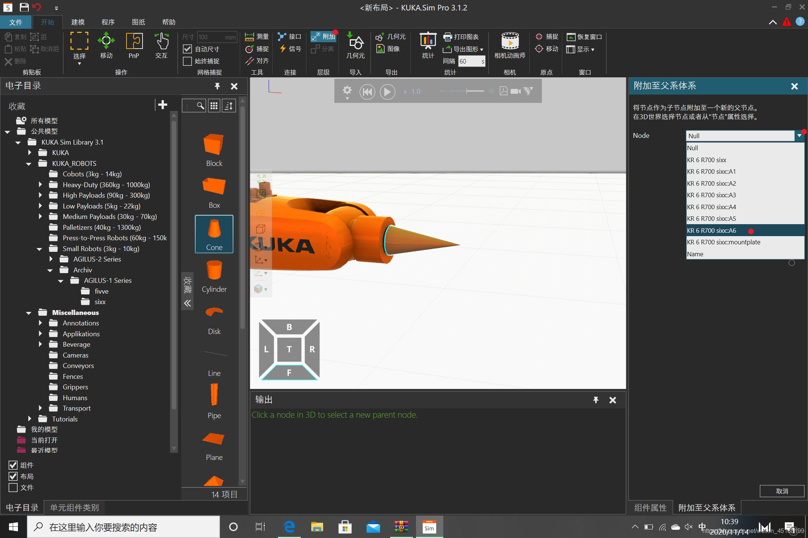Screen dimensions: 808x538
Task: Choose KR 6 R700 sixx::mountplate option
Action: click(723, 242)
